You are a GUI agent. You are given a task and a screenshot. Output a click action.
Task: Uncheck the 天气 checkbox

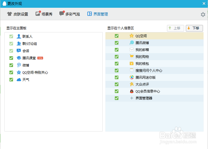tap(11, 79)
